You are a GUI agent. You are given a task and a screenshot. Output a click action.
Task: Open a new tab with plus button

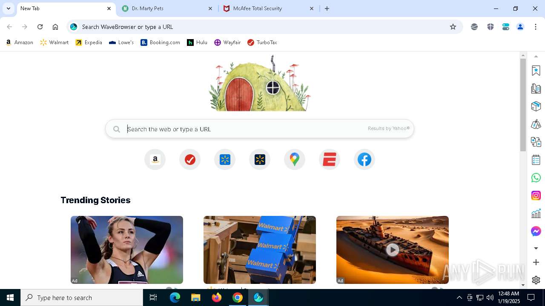[x=327, y=8]
